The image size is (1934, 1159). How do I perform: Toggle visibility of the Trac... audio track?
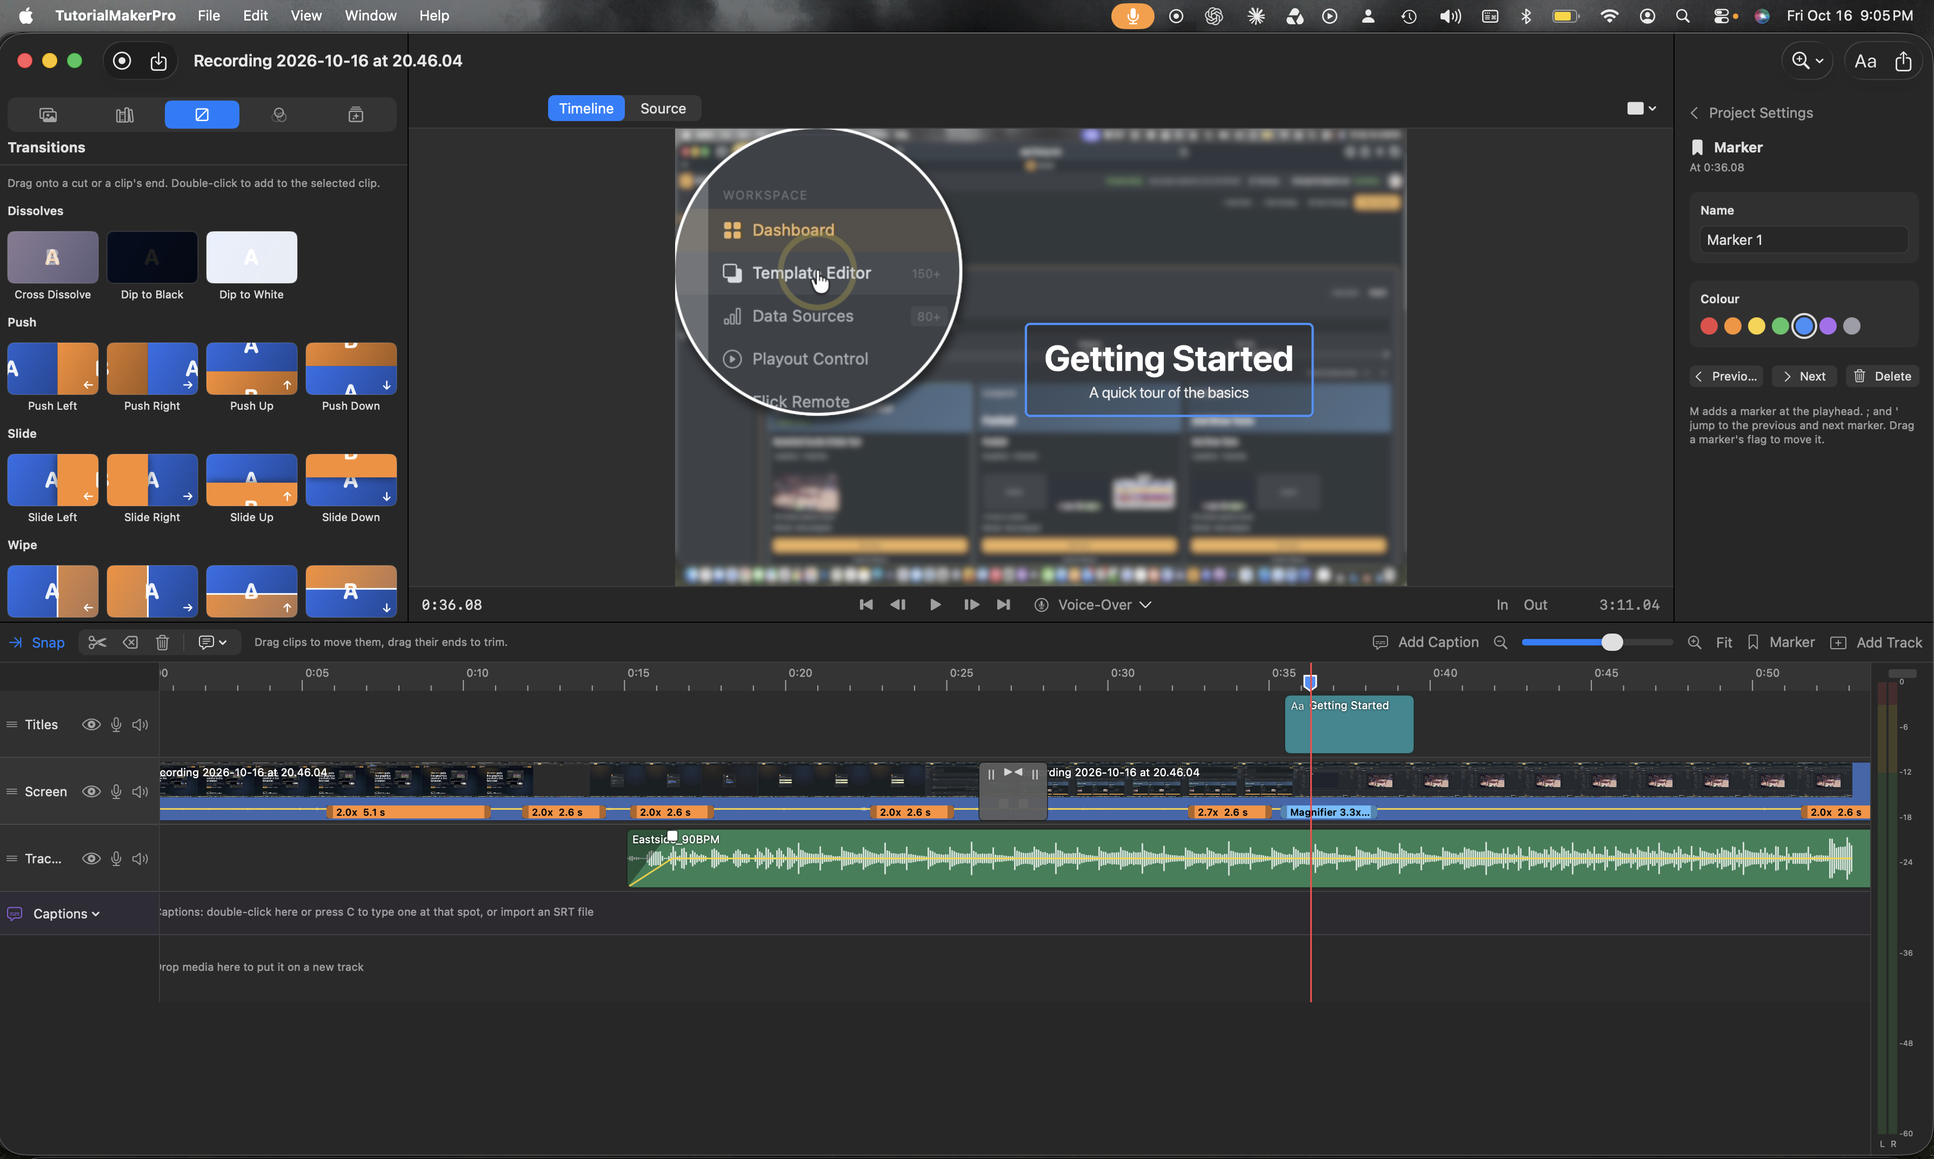click(x=91, y=858)
